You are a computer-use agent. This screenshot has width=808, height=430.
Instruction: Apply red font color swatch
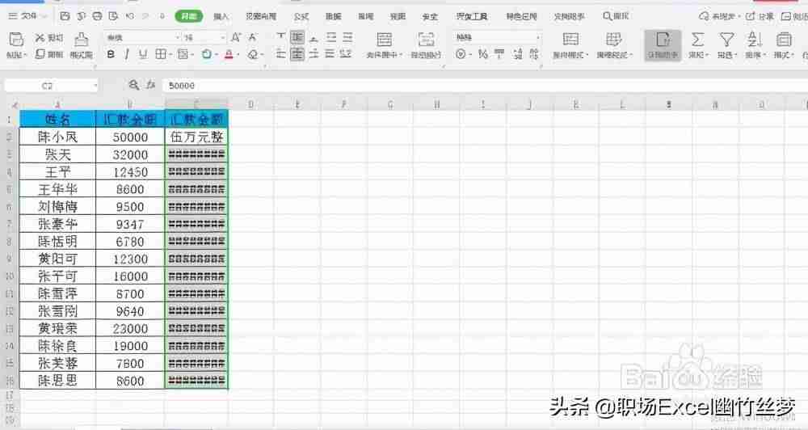(229, 54)
